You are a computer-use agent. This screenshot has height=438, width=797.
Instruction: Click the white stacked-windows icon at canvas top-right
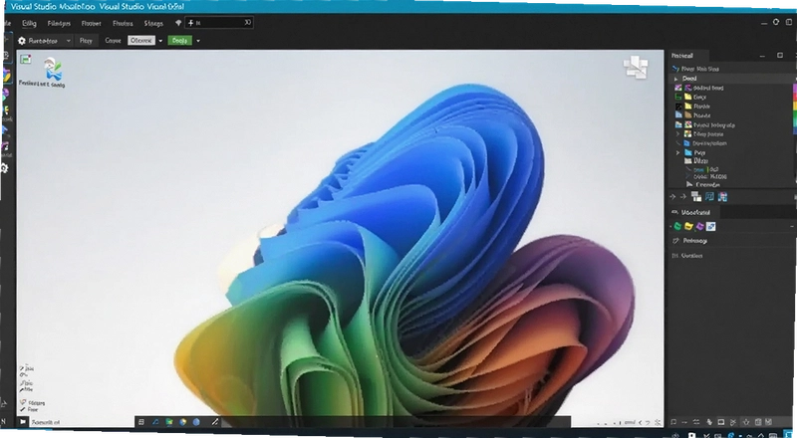pyautogui.click(x=636, y=67)
